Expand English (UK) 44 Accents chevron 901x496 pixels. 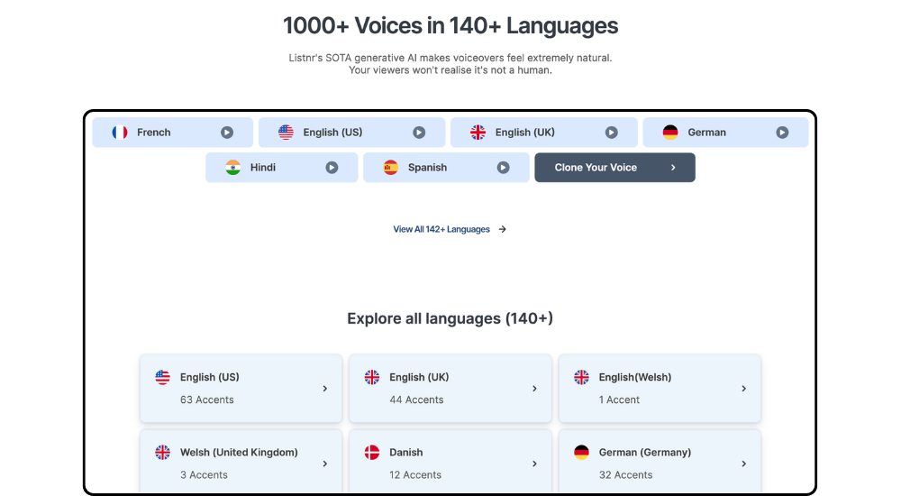534,389
